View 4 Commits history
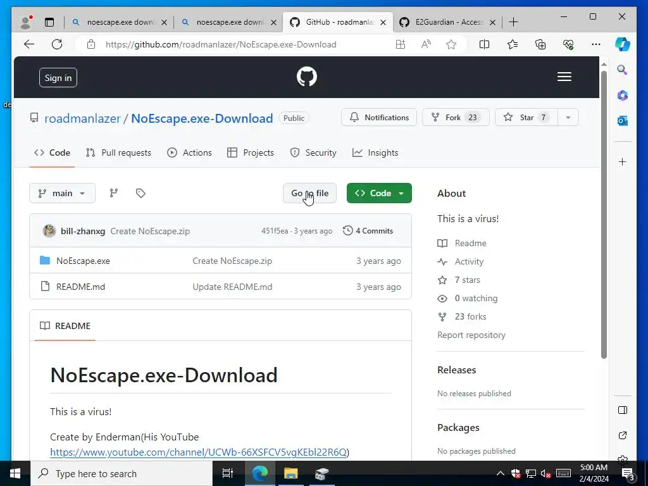This screenshot has height=486, width=648. point(368,230)
